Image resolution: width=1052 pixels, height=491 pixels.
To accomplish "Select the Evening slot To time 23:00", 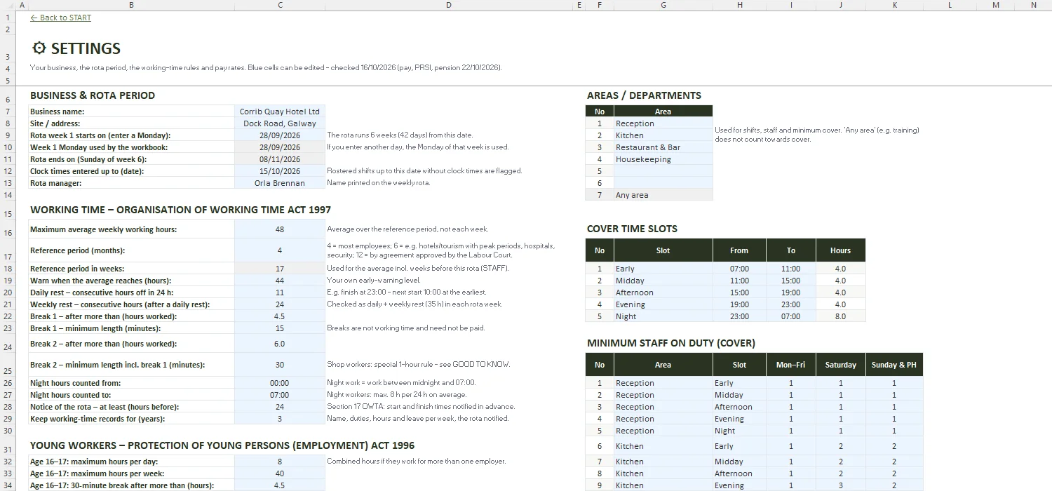I will (790, 304).
